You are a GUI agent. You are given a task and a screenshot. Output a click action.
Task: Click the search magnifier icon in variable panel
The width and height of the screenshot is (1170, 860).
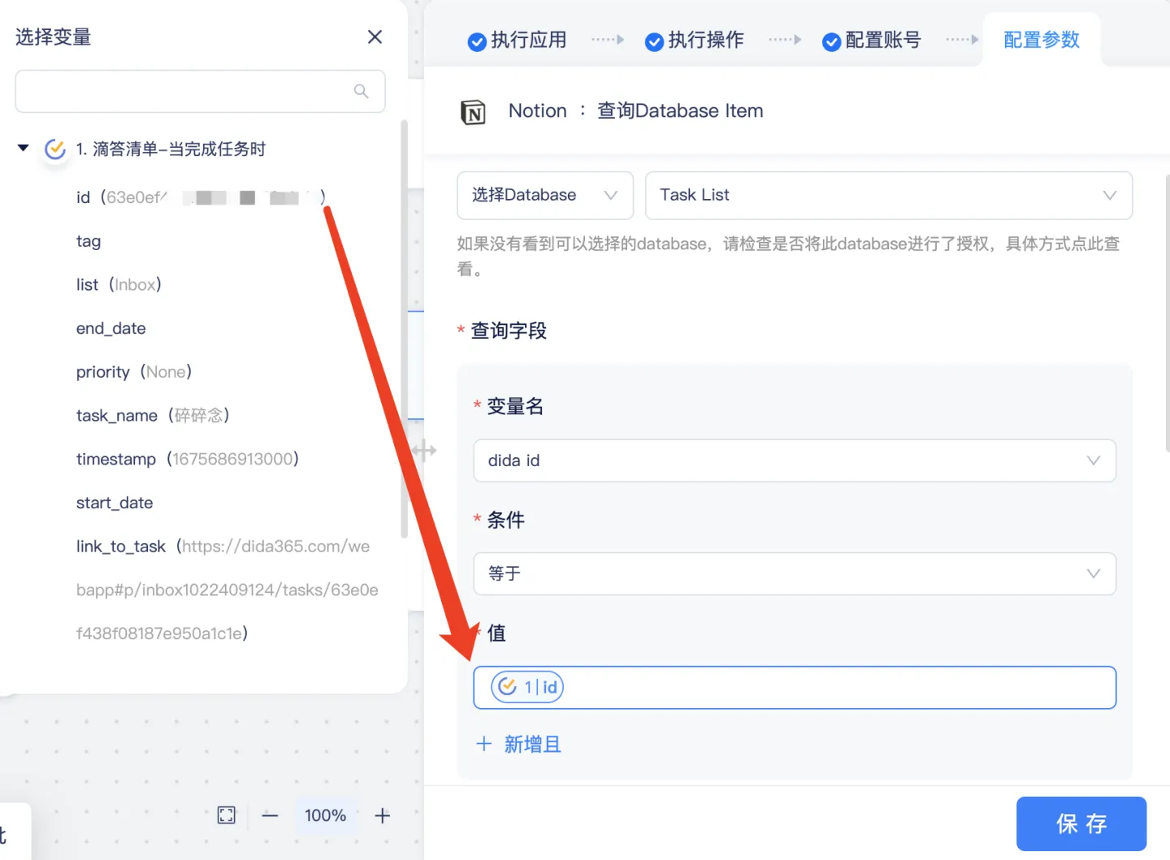(x=362, y=91)
